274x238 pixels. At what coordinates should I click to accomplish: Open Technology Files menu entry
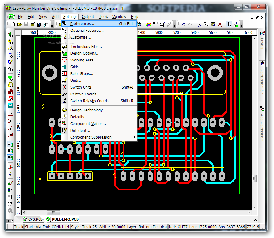point(99,46)
